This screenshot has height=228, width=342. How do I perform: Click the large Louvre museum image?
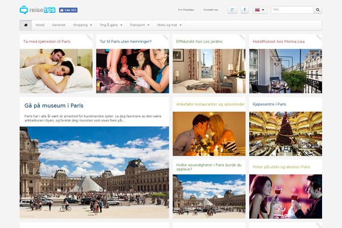click(x=94, y=173)
